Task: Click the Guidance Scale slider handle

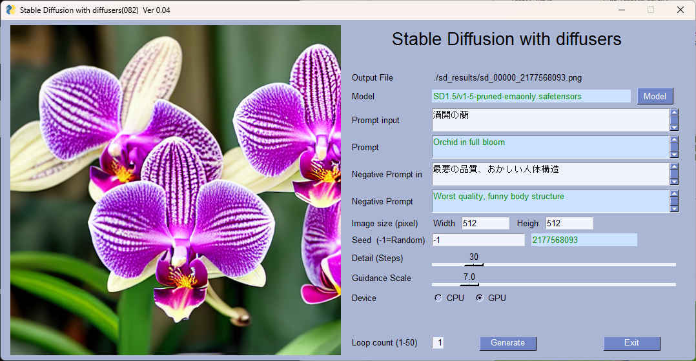Action: tap(469, 284)
